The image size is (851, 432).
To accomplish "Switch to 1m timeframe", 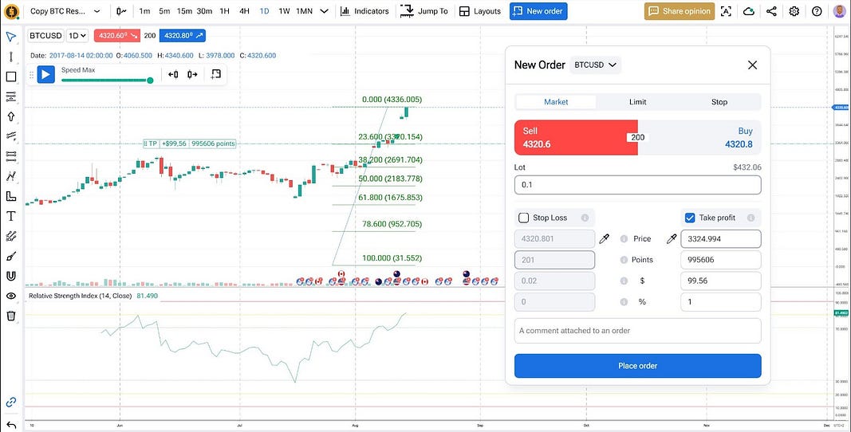I will [x=144, y=11].
